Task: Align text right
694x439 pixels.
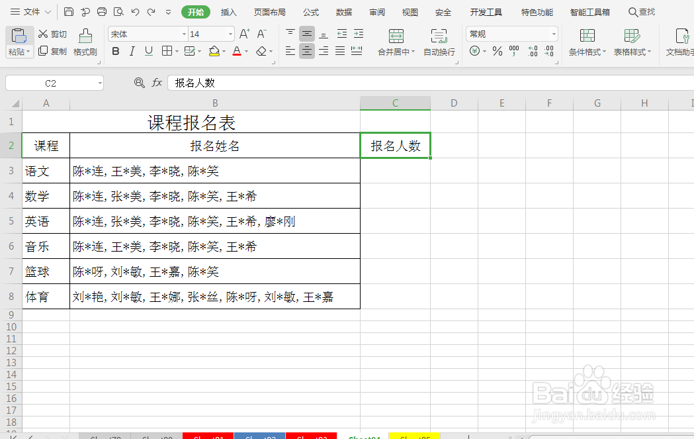Action: click(x=324, y=52)
